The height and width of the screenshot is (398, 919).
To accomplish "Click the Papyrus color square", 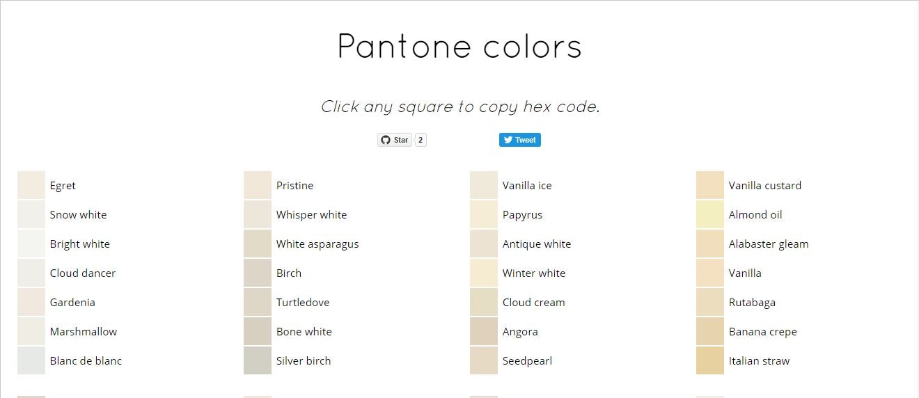I will click(x=484, y=214).
